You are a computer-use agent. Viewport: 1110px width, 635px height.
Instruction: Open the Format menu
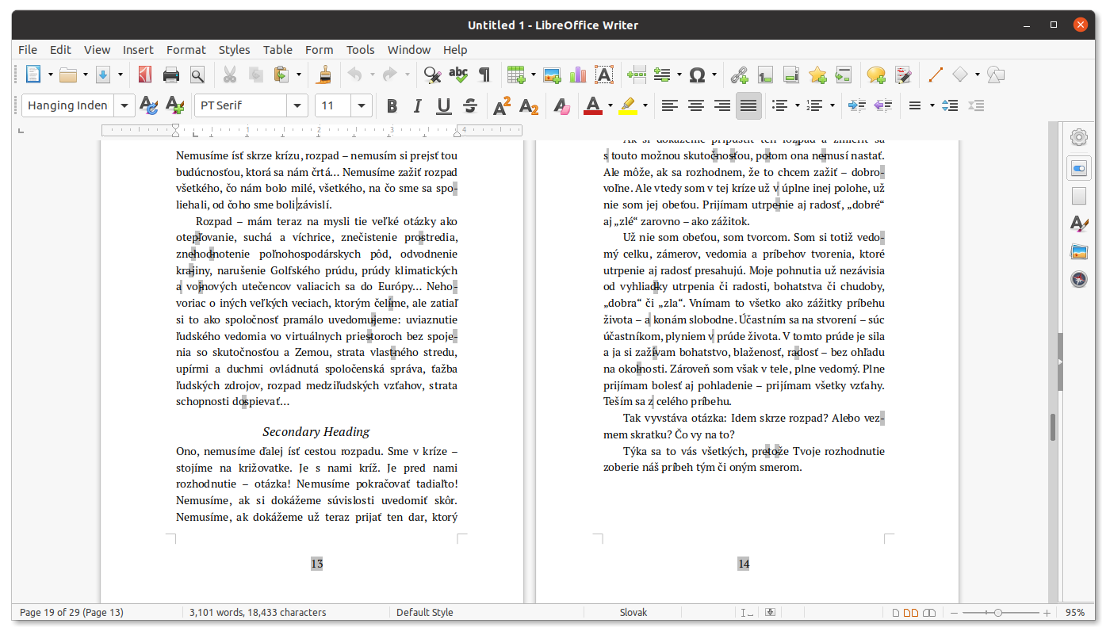pos(186,50)
